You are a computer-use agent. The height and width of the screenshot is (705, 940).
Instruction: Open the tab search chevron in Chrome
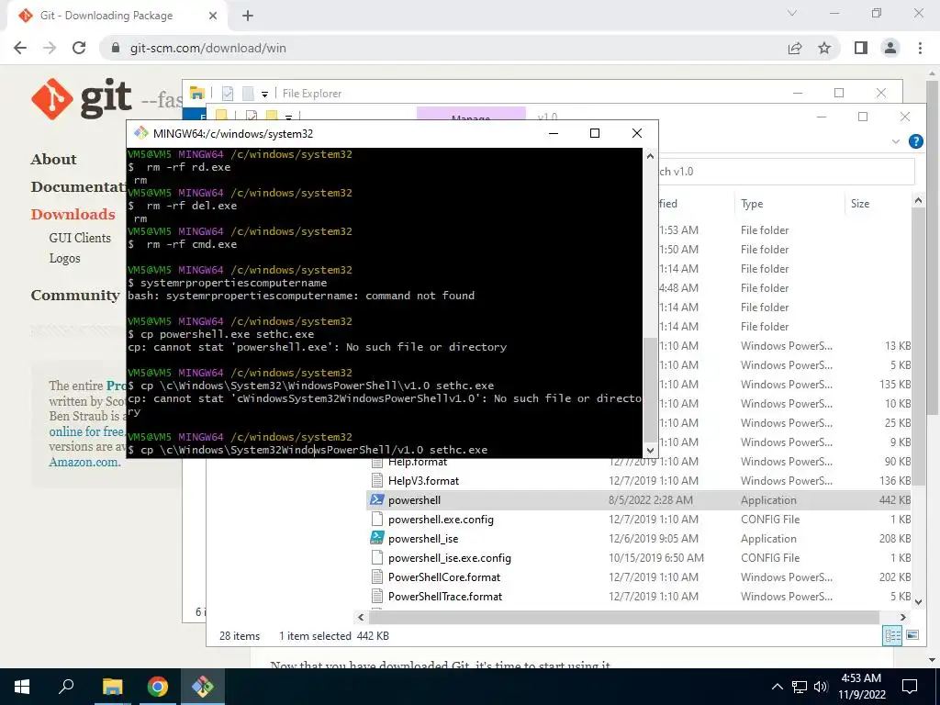point(792,13)
